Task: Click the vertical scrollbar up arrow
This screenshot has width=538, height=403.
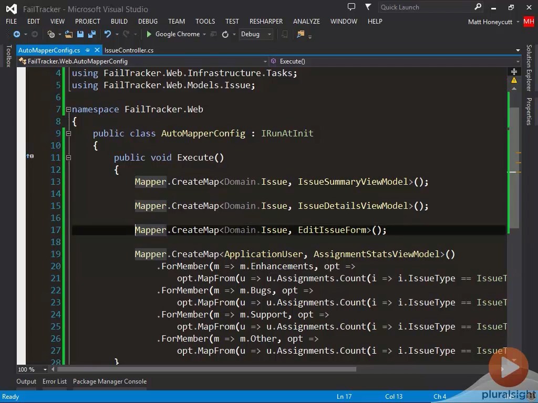Action: [x=514, y=89]
